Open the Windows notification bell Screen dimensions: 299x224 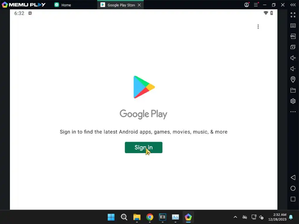[x=291, y=217]
